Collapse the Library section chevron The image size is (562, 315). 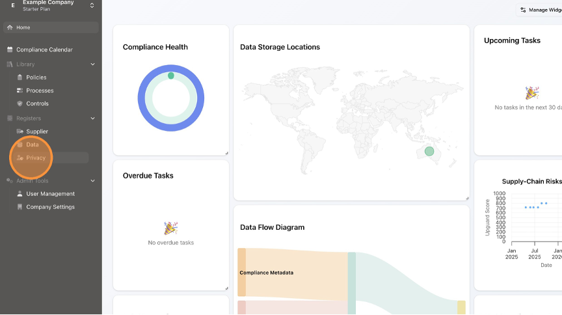(x=92, y=64)
